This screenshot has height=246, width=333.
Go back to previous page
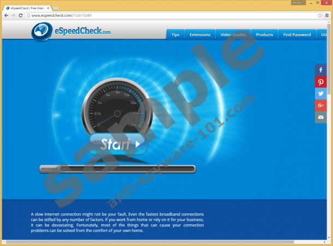click(x=6, y=15)
